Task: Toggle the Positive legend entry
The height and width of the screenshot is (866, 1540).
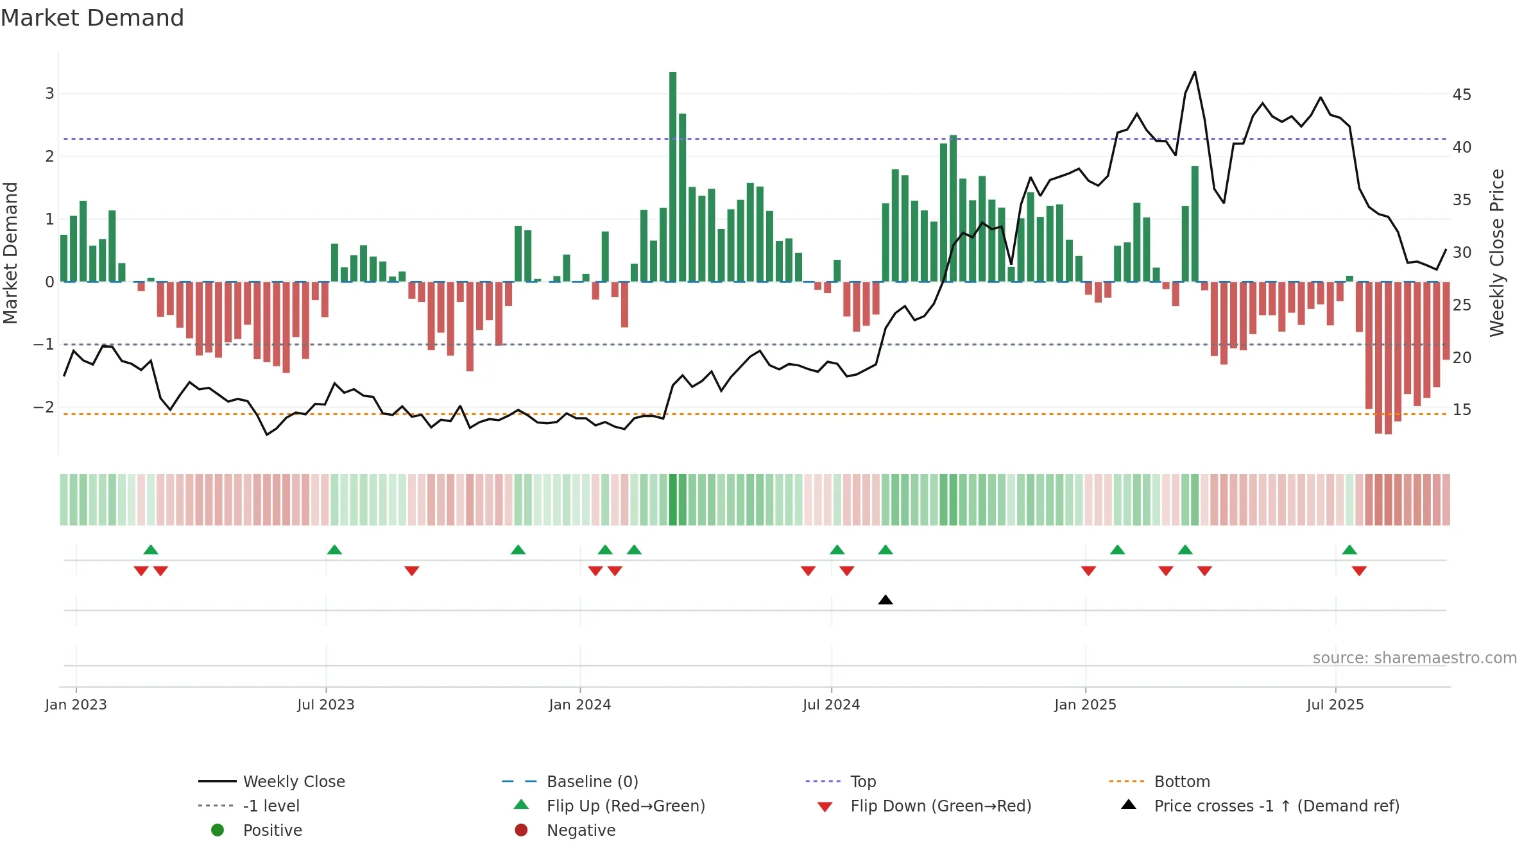Action: click(x=257, y=830)
